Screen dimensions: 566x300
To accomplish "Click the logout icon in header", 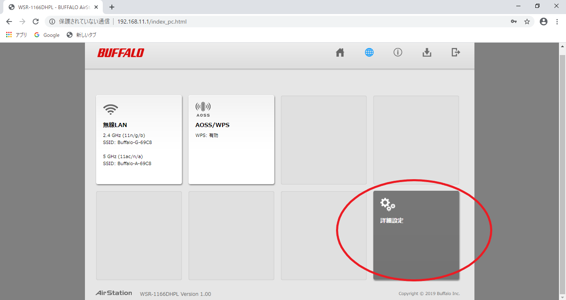I will click(456, 53).
